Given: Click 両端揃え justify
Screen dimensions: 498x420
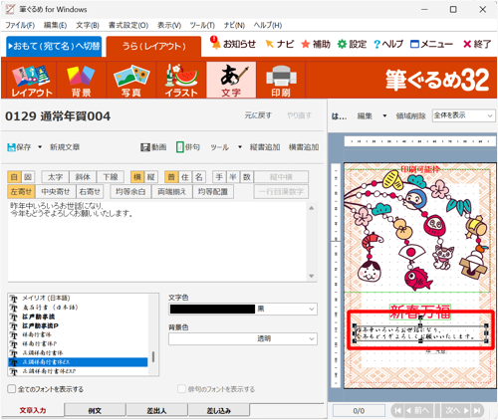Looking at the screenshot, I should tap(172, 191).
